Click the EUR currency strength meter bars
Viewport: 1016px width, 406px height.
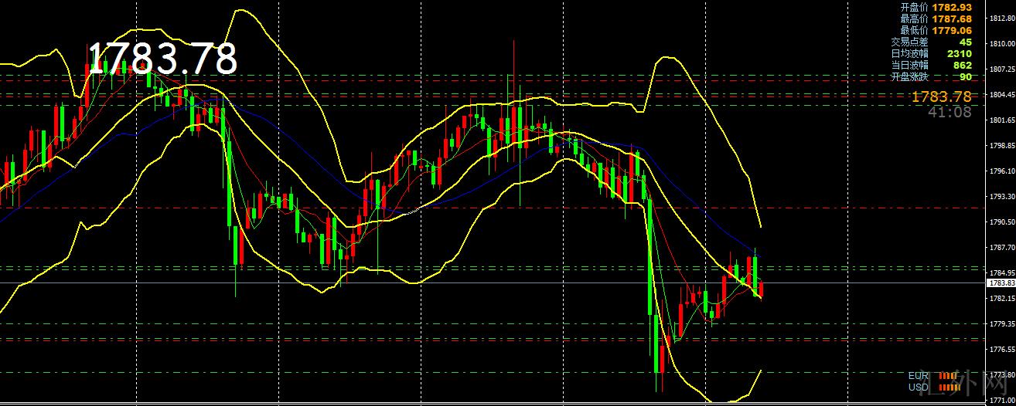947,376
